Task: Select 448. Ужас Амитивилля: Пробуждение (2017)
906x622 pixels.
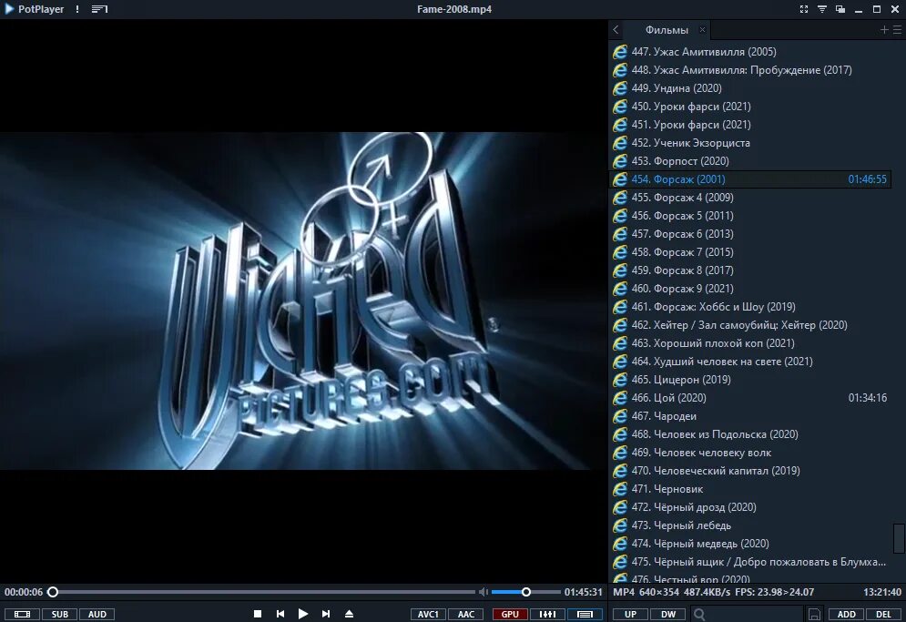Action: click(750, 70)
